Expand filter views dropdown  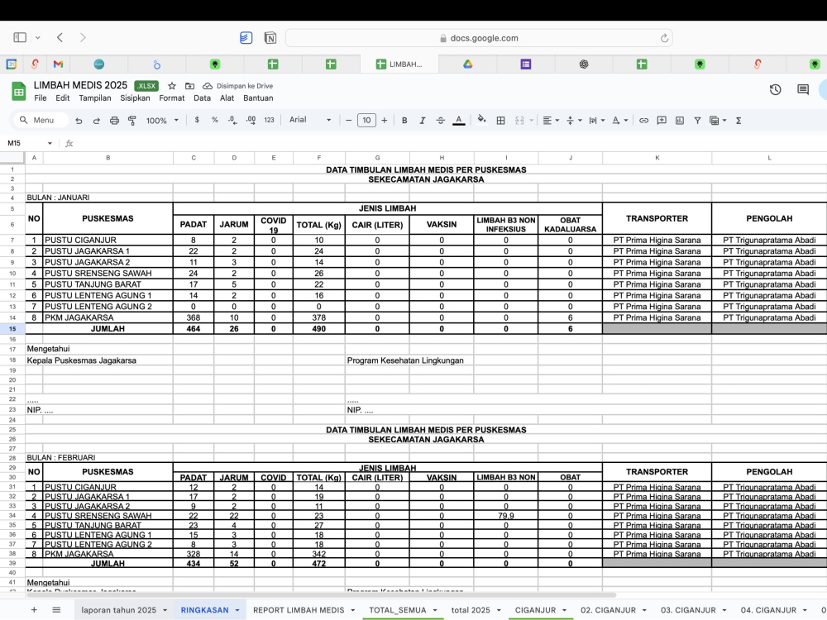[x=724, y=121]
